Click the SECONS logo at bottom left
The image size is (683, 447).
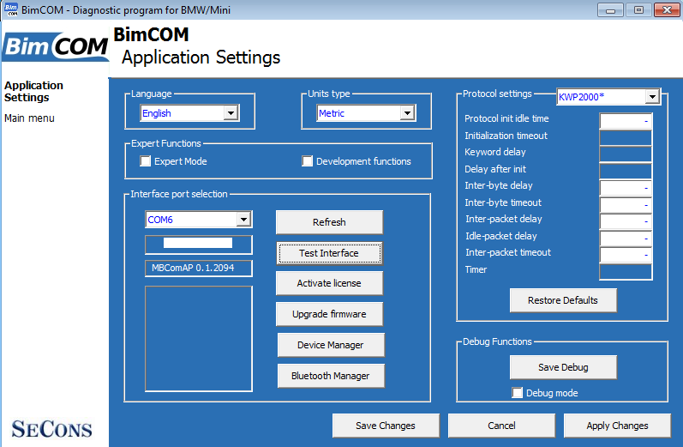point(51,429)
